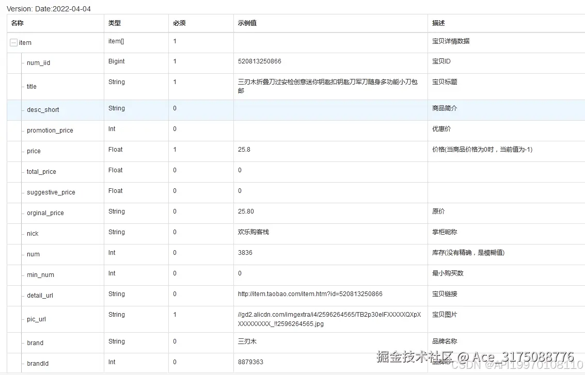Click the price description mentioning -1
Screen dimensions: 585x375
(x=482, y=150)
